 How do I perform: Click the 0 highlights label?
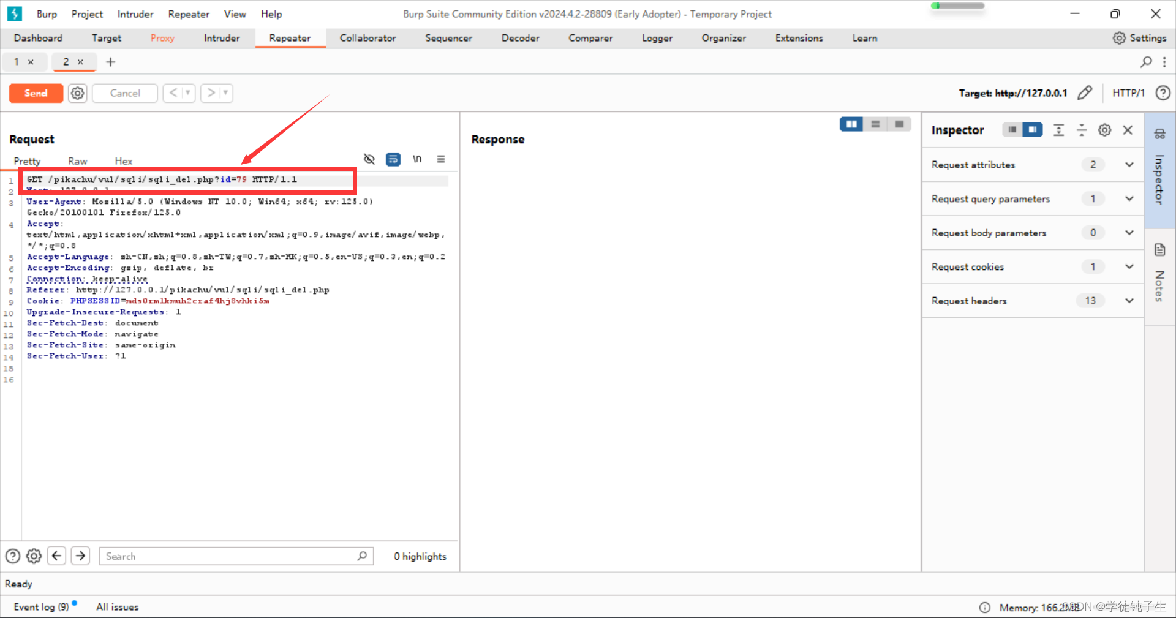(x=420, y=556)
